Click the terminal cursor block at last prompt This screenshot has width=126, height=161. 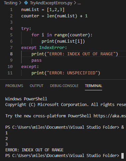pyautogui.click(x=122, y=156)
